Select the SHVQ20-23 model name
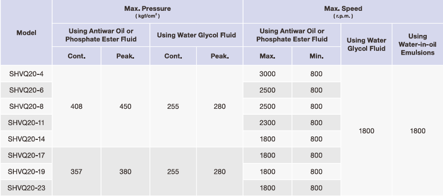 [x=26, y=188]
